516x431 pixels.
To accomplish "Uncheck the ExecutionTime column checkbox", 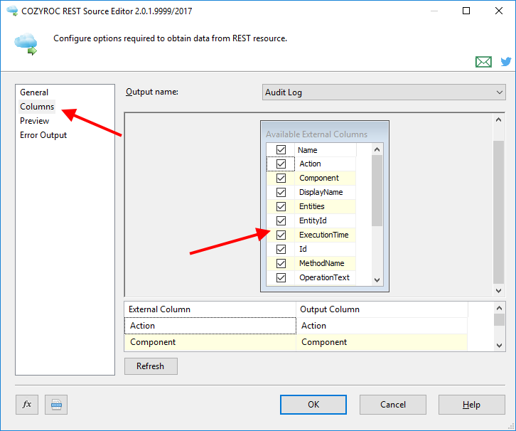I will (x=281, y=235).
